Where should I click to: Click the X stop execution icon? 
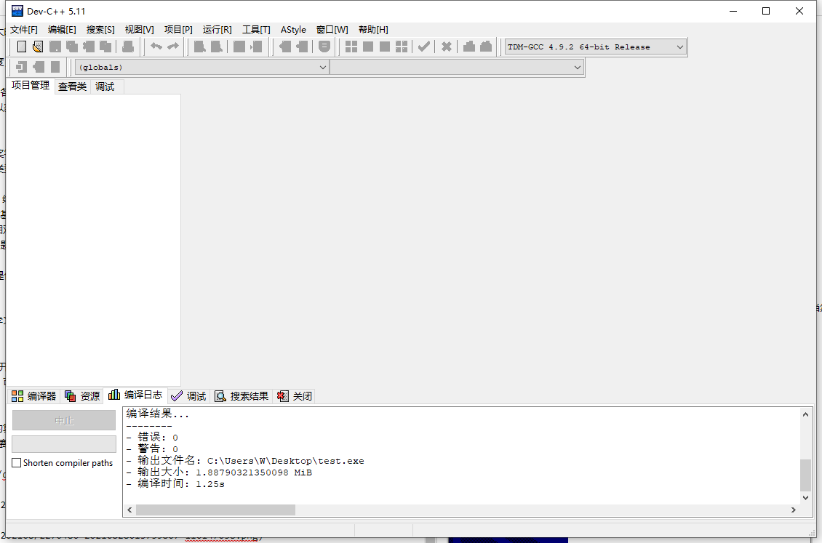tap(446, 47)
